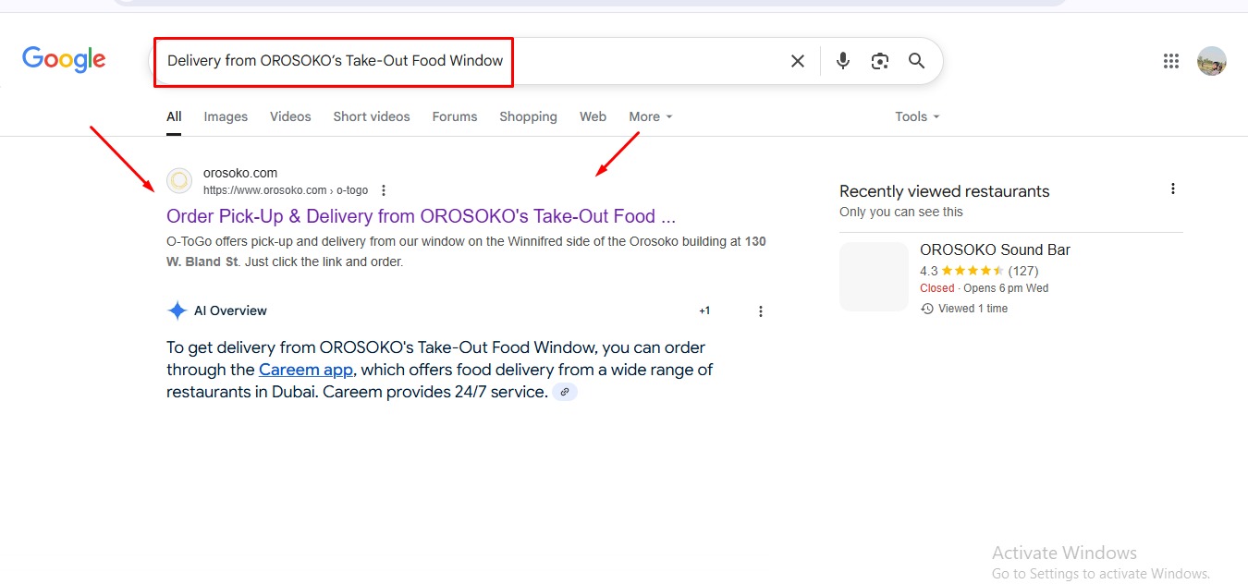Open the Tools dropdown
Viewport: 1248px width, 584px height.
click(916, 116)
